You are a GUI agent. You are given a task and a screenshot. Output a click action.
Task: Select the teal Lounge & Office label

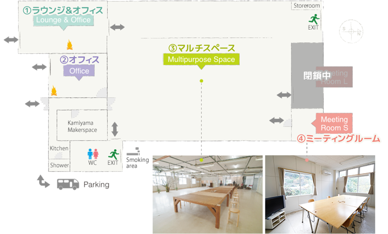click(63, 20)
